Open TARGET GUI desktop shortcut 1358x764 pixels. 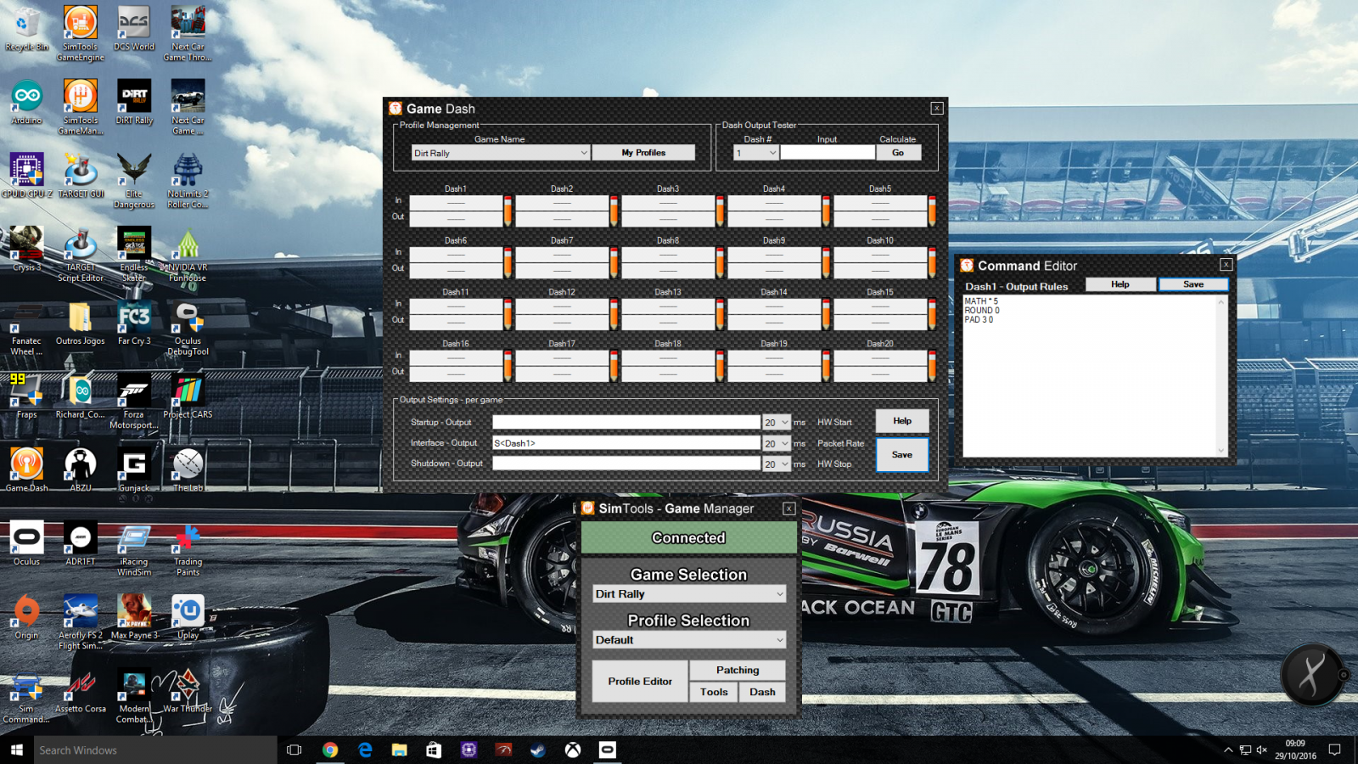click(x=81, y=176)
